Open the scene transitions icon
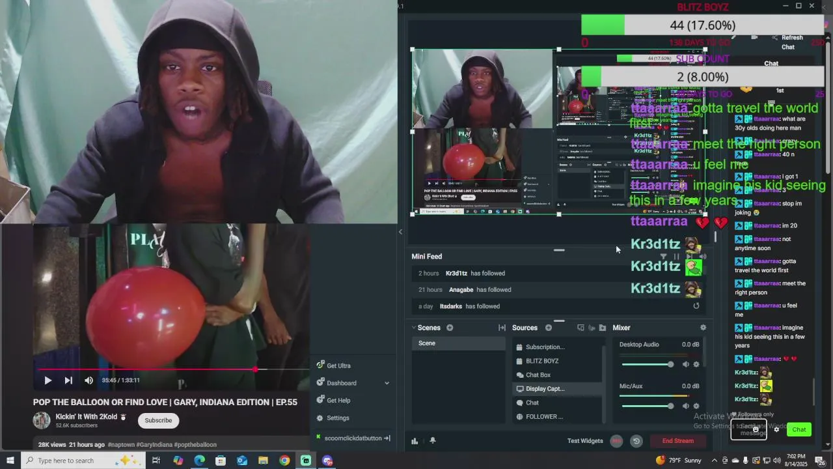833x469 pixels. 502,328
